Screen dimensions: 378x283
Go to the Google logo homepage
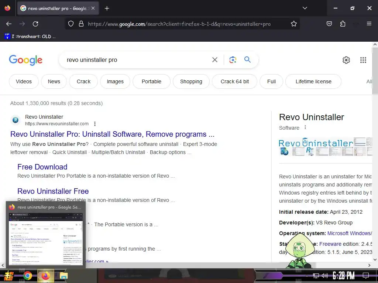click(25, 60)
